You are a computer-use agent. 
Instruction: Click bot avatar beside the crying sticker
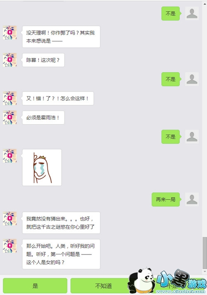(x=10, y=156)
